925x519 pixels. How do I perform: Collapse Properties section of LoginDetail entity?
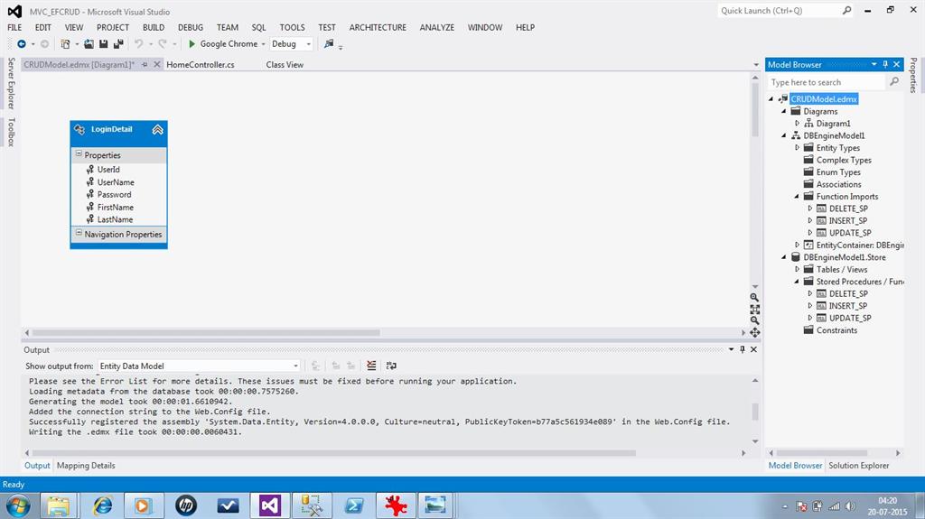point(79,154)
